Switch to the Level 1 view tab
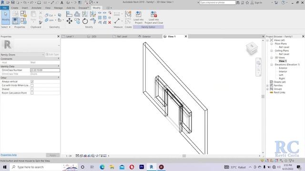The image size is (305, 171). point(70,37)
